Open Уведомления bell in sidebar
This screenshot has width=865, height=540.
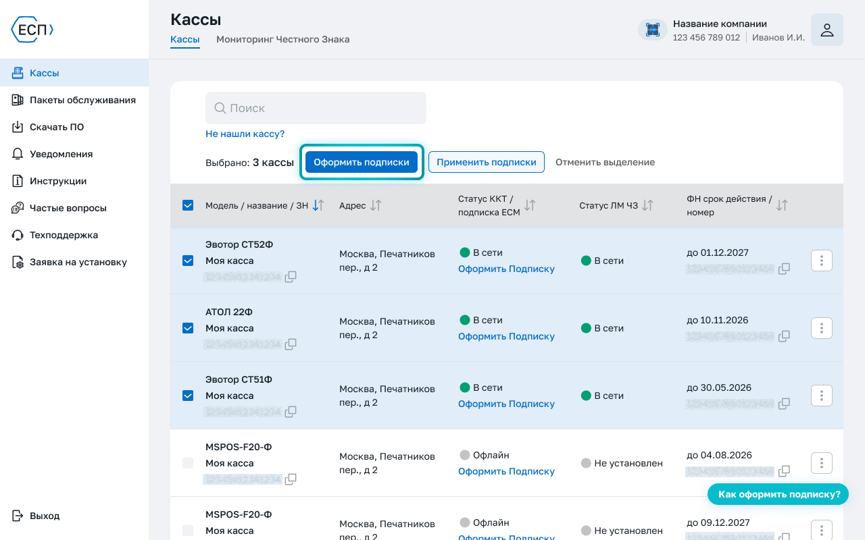coord(18,154)
